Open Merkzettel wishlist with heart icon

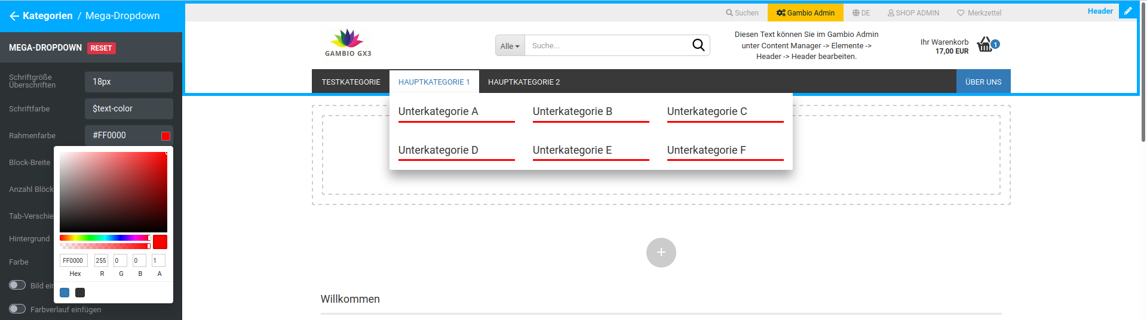pos(979,13)
